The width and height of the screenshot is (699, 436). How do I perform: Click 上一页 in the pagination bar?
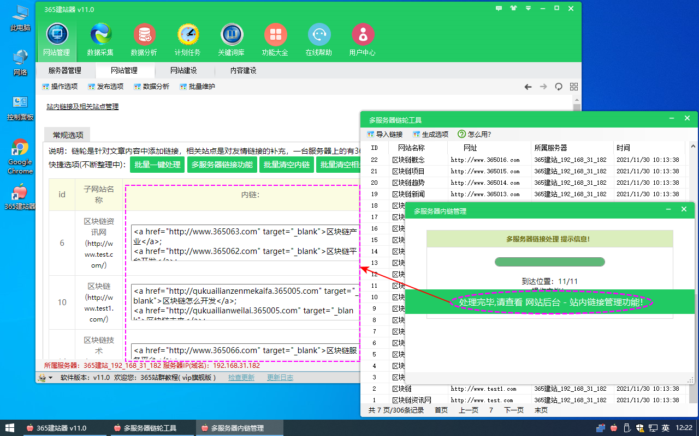click(x=468, y=410)
